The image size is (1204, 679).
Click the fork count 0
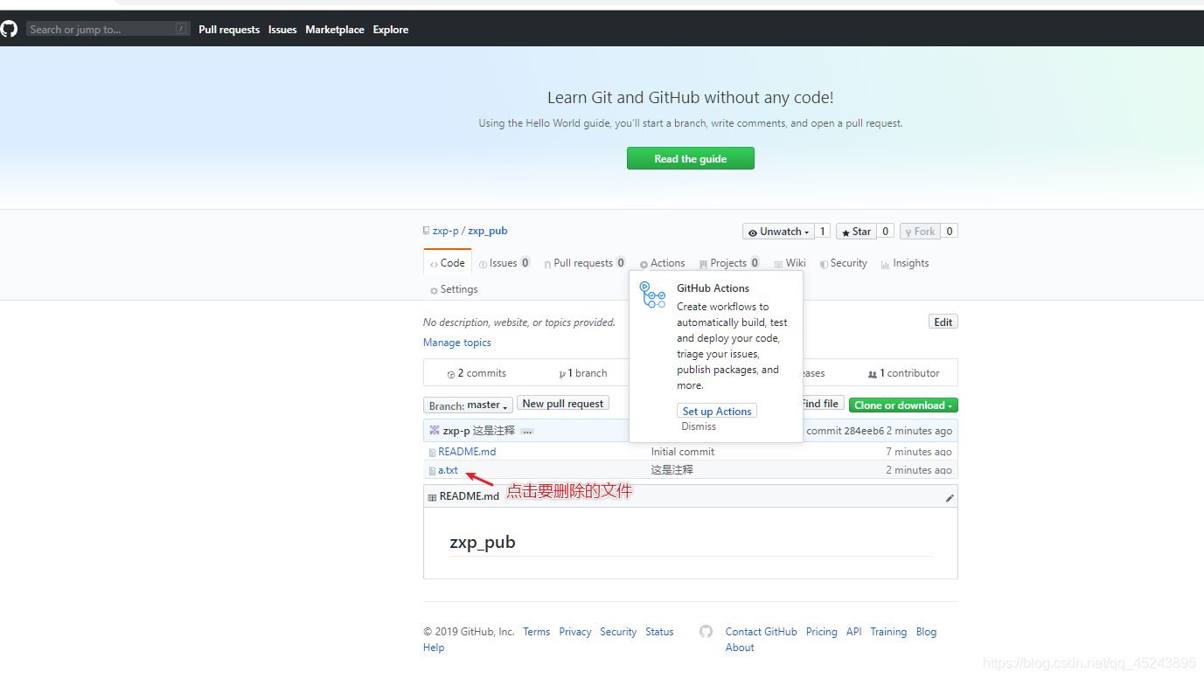point(950,232)
